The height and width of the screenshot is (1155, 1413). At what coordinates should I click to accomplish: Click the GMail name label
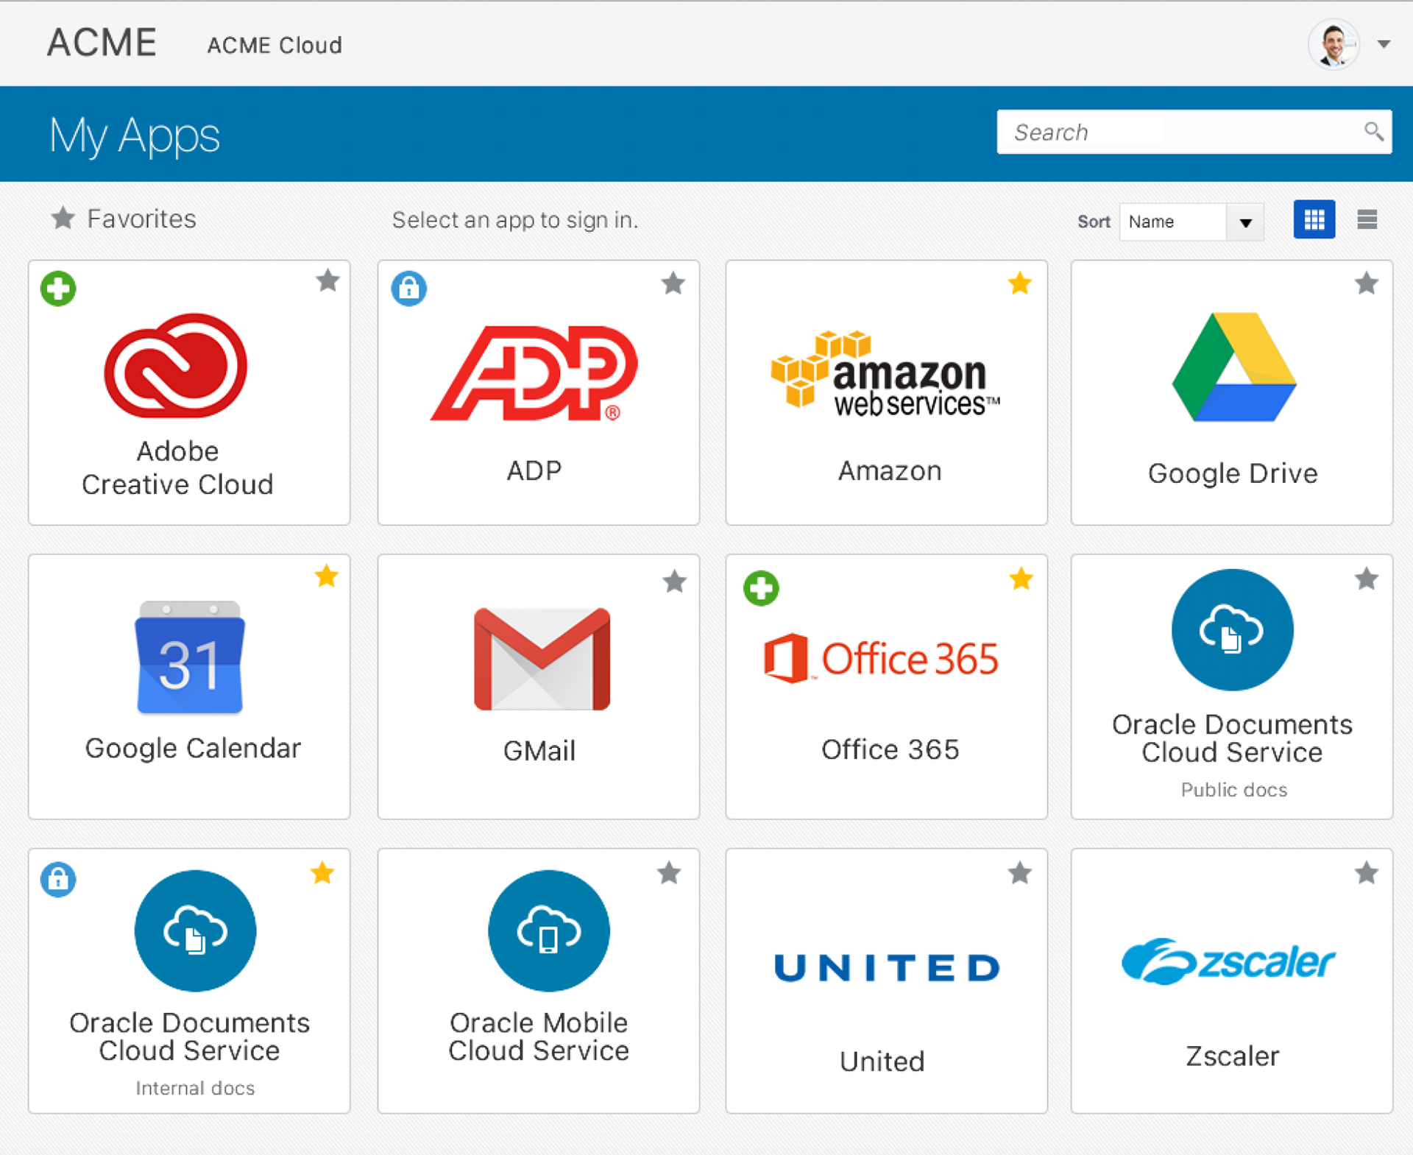tap(539, 751)
